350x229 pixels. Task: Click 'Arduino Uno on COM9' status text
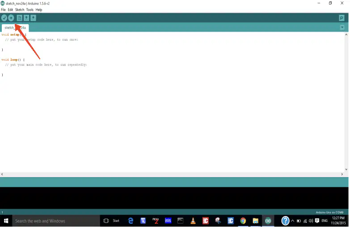click(329, 212)
